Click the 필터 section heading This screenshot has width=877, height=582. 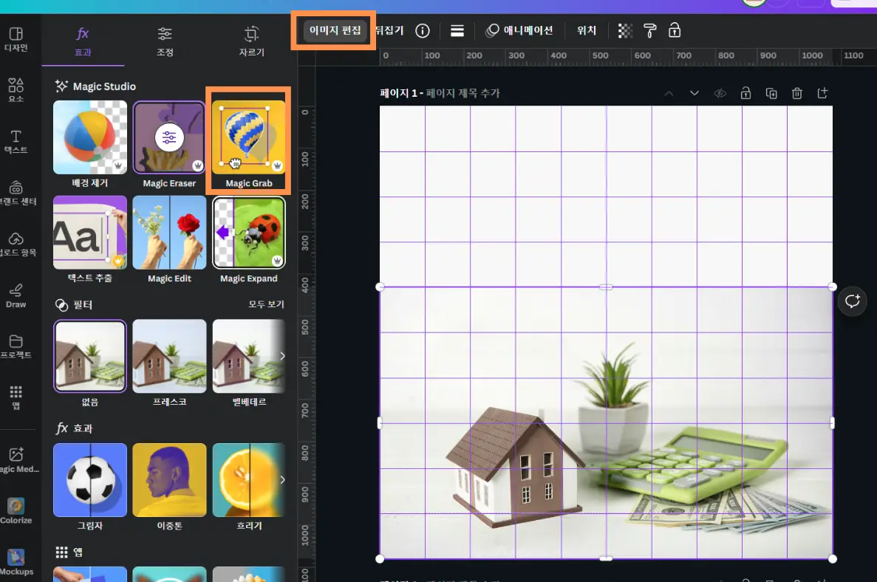74,305
